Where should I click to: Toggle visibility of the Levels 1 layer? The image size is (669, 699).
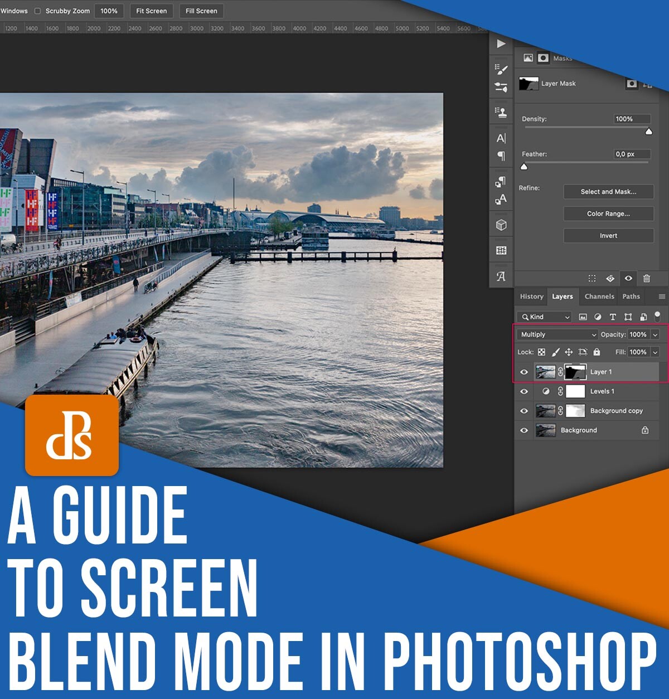(x=525, y=391)
